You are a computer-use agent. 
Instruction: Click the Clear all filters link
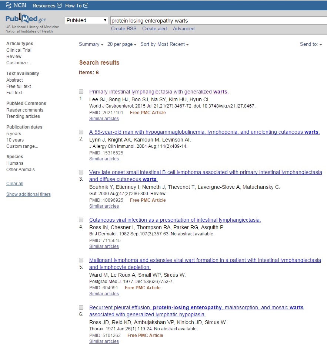point(15,184)
